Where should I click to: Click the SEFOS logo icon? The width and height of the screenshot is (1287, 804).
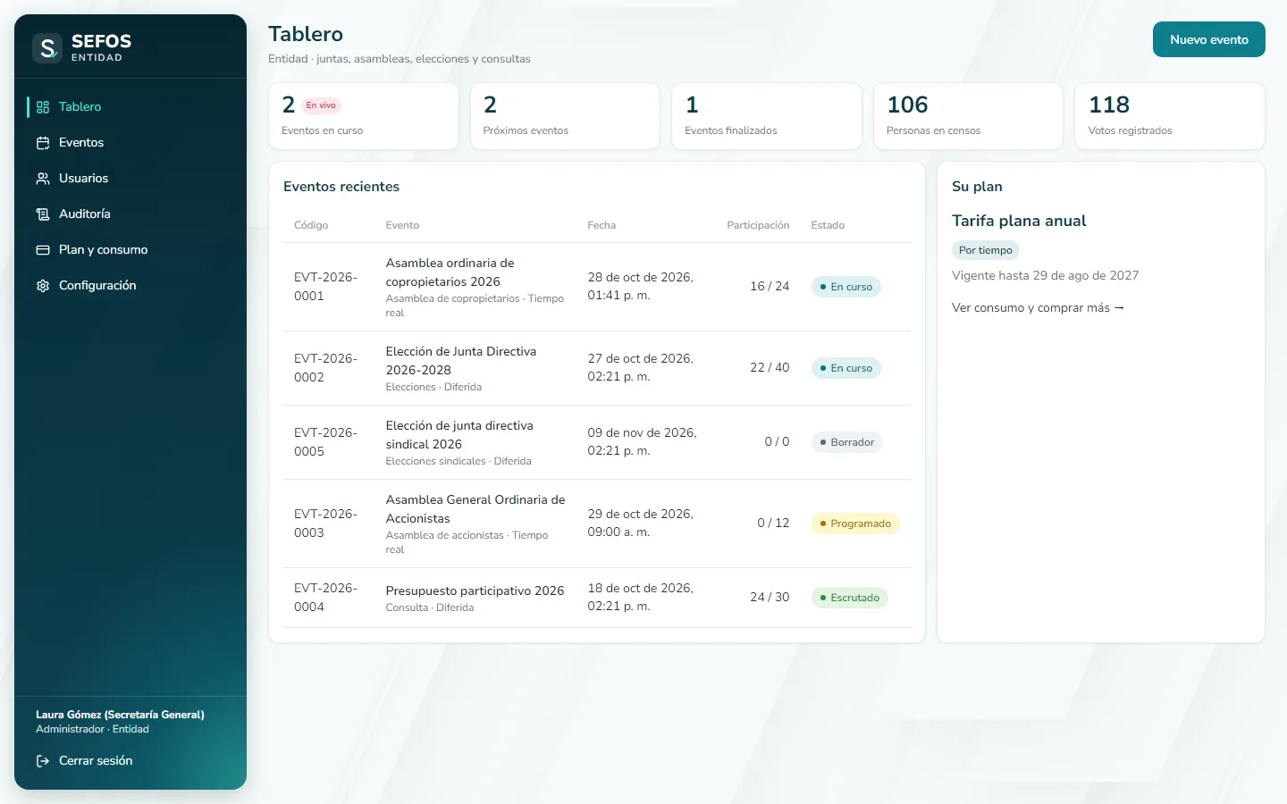tap(47, 48)
